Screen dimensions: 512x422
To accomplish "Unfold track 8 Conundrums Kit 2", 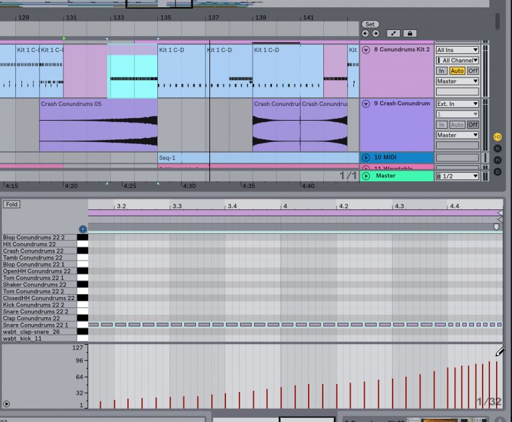I will (366, 49).
